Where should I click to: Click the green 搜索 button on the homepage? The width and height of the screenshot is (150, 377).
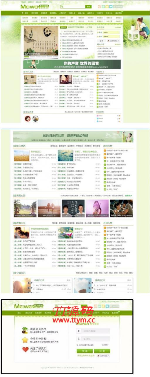click(x=88, y=6)
